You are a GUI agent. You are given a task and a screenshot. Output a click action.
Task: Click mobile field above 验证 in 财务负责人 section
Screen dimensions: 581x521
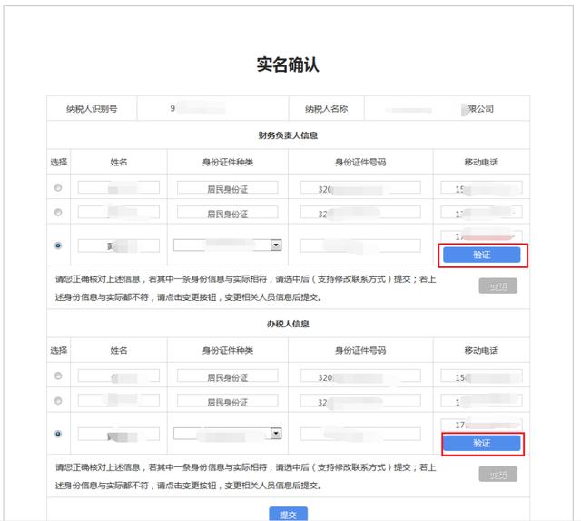482,236
